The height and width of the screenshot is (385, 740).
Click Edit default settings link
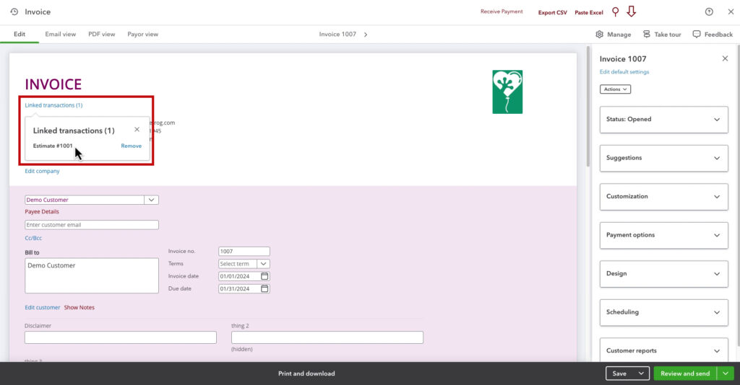[x=624, y=72]
